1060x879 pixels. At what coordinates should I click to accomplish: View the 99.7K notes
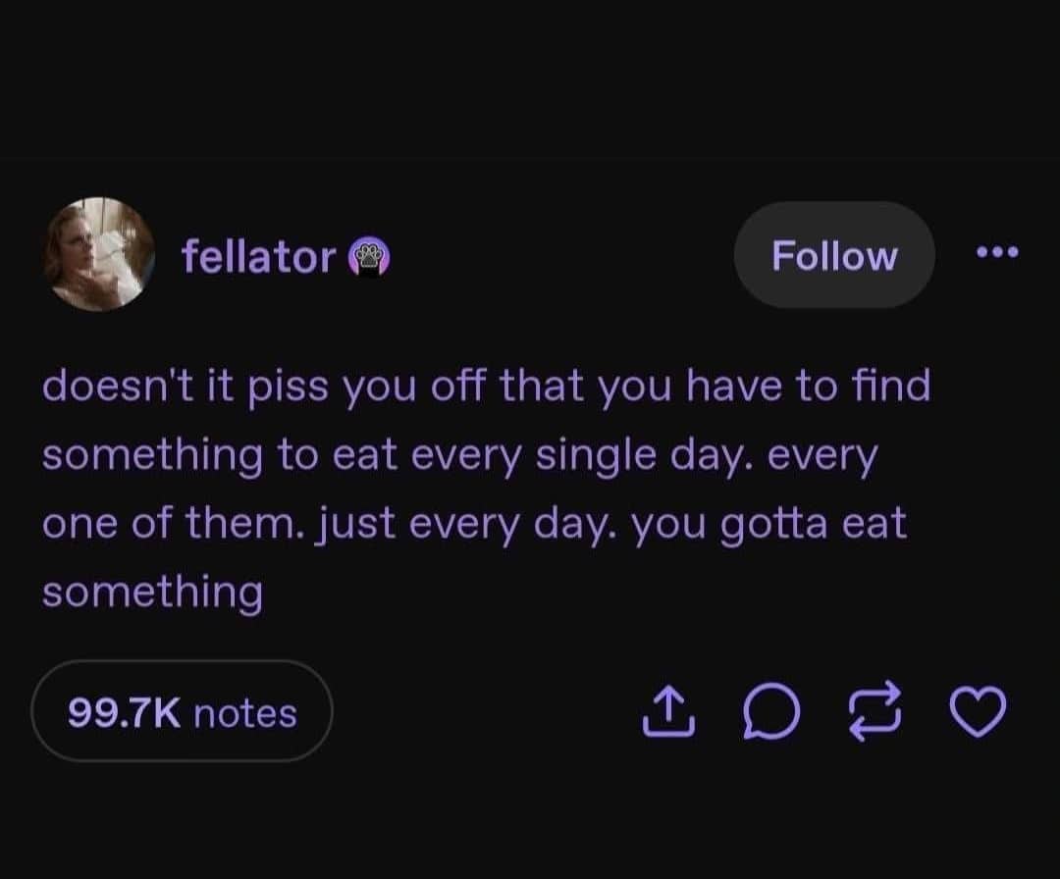point(183,712)
